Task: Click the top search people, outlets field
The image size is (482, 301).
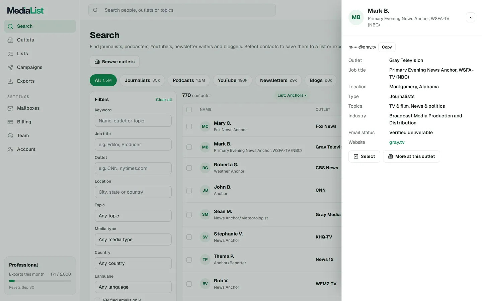Action: click(x=182, y=10)
